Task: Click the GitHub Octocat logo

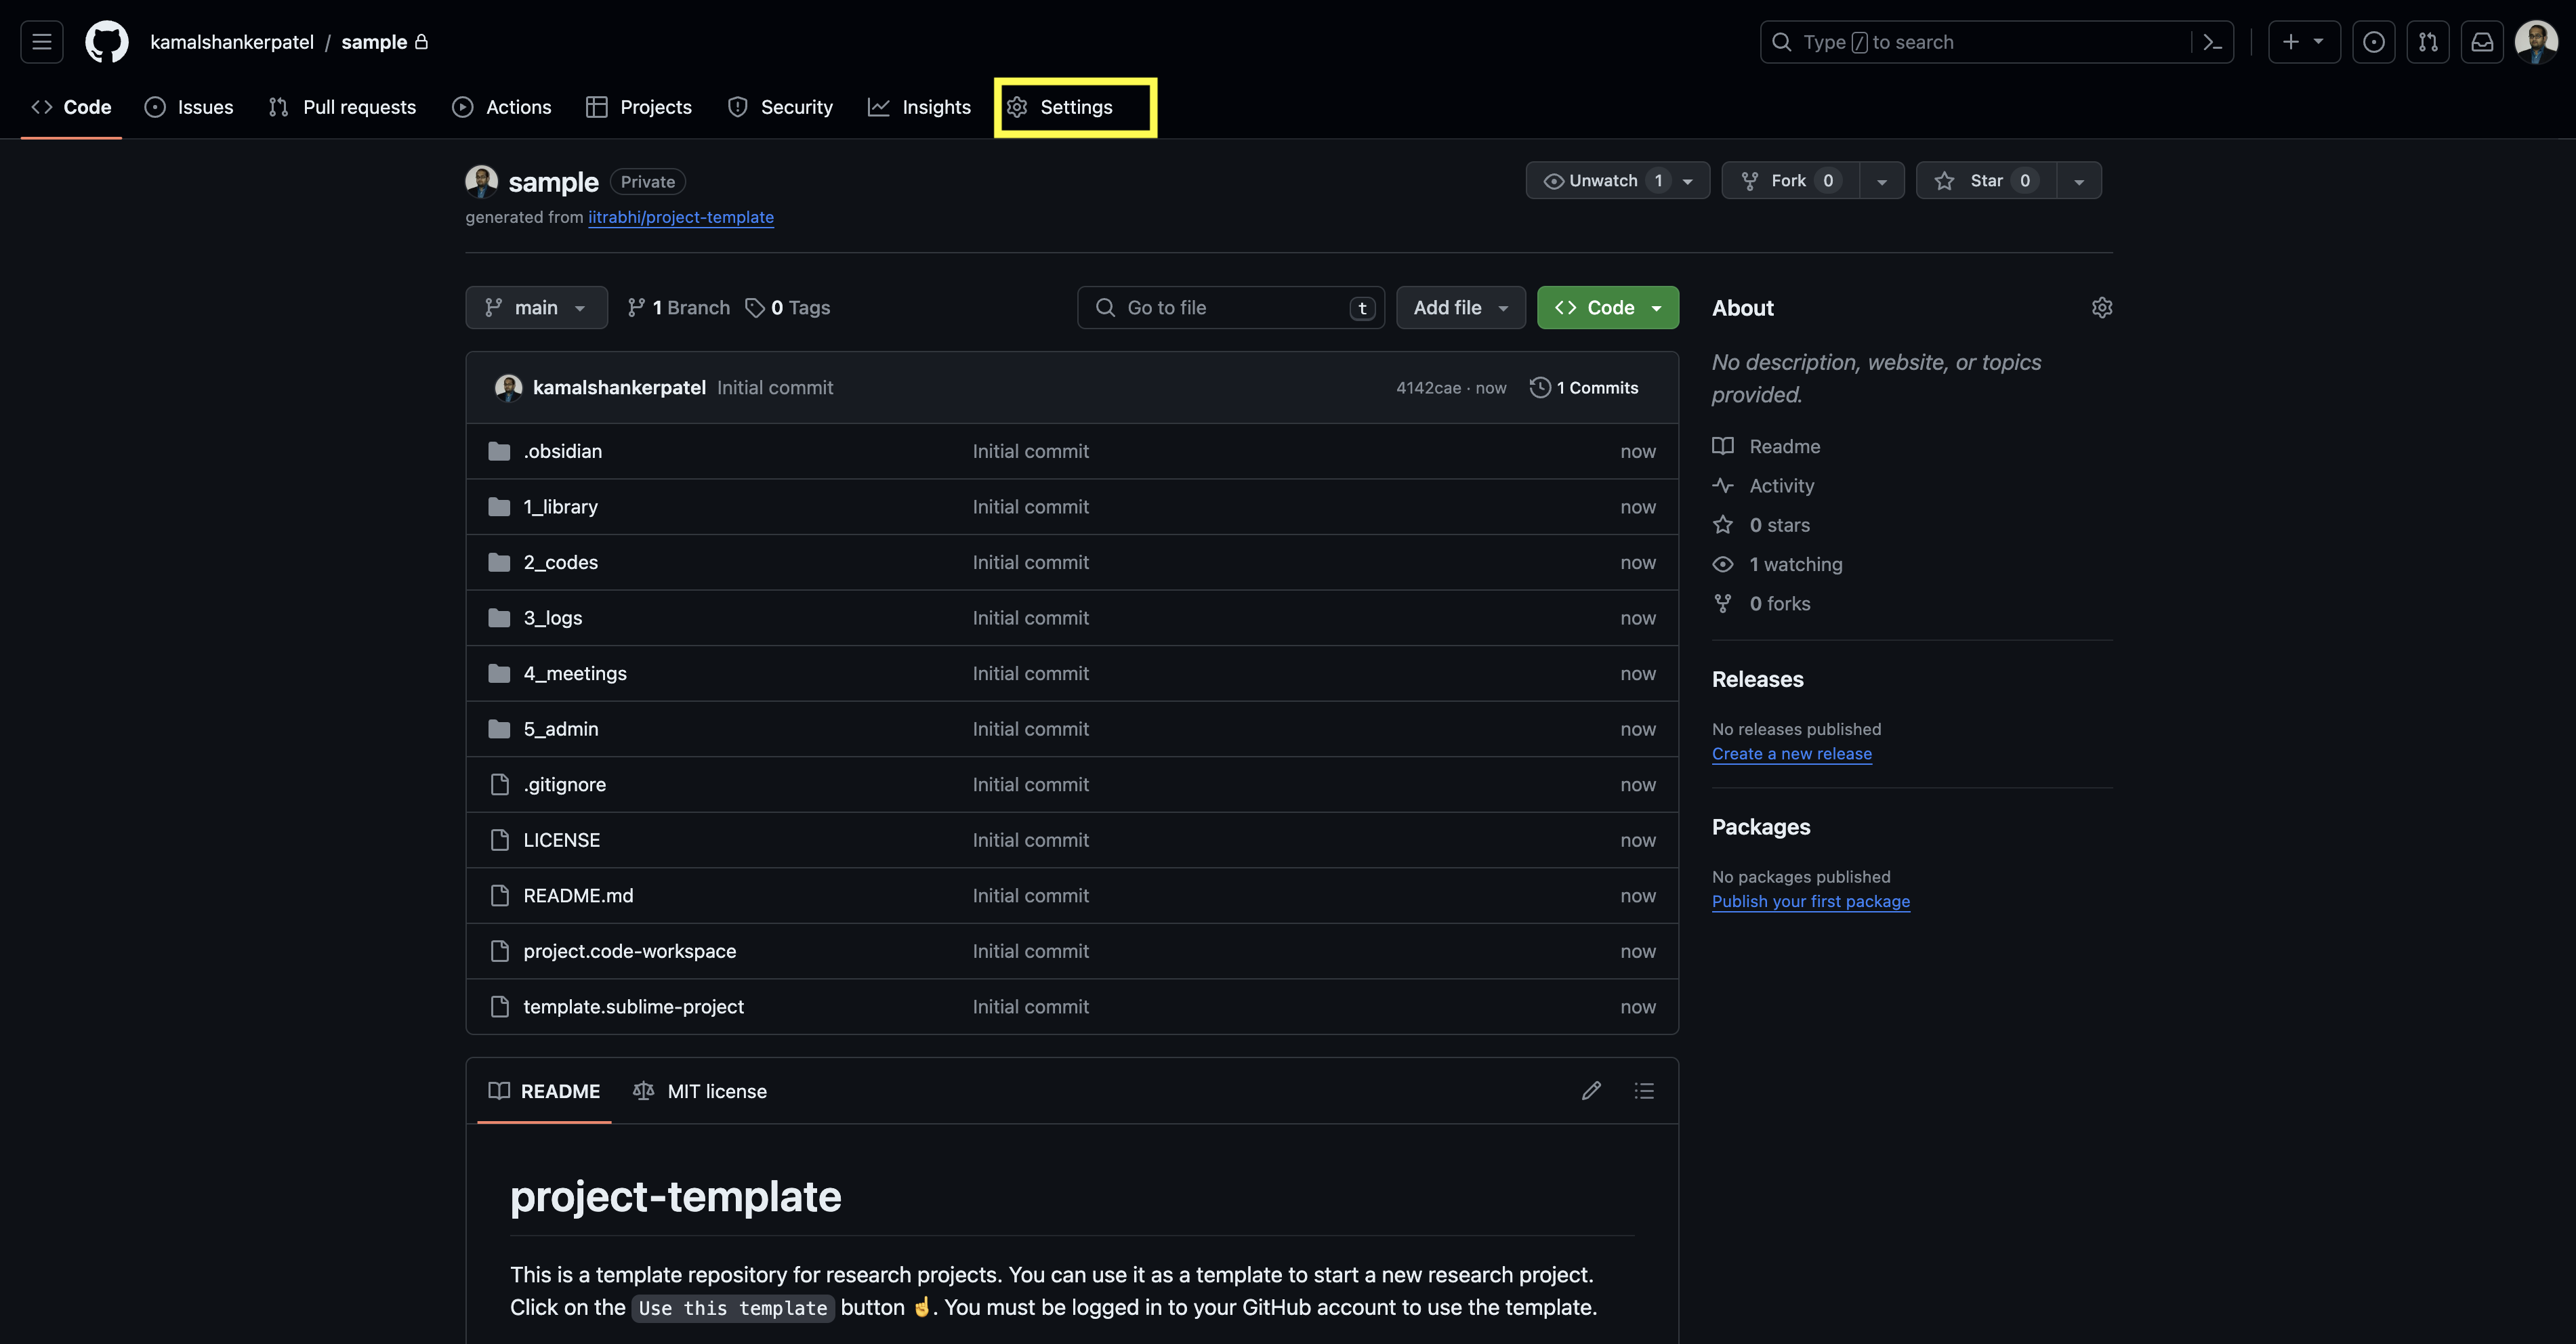Action: point(106,42)
